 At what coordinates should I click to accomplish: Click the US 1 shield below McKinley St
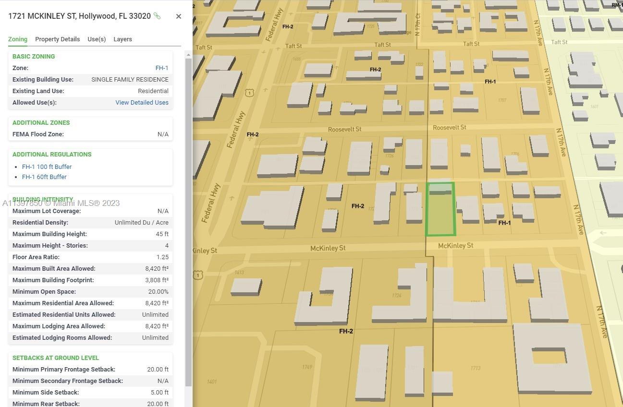(x=197, y=275)
